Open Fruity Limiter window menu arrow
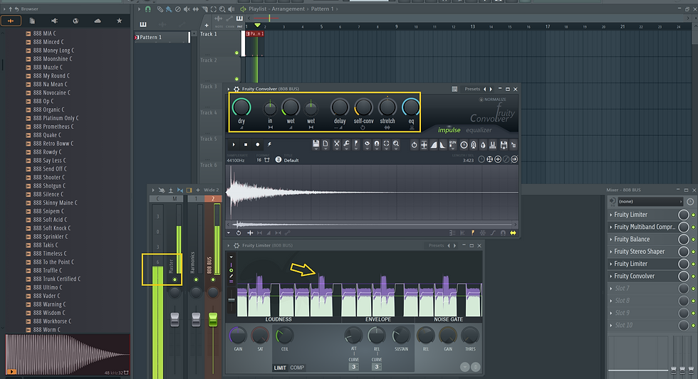The image size is (698, 379). coord(229,245)
